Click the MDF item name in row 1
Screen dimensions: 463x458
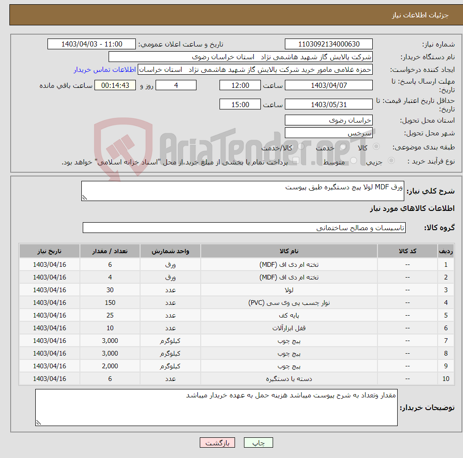289,264
